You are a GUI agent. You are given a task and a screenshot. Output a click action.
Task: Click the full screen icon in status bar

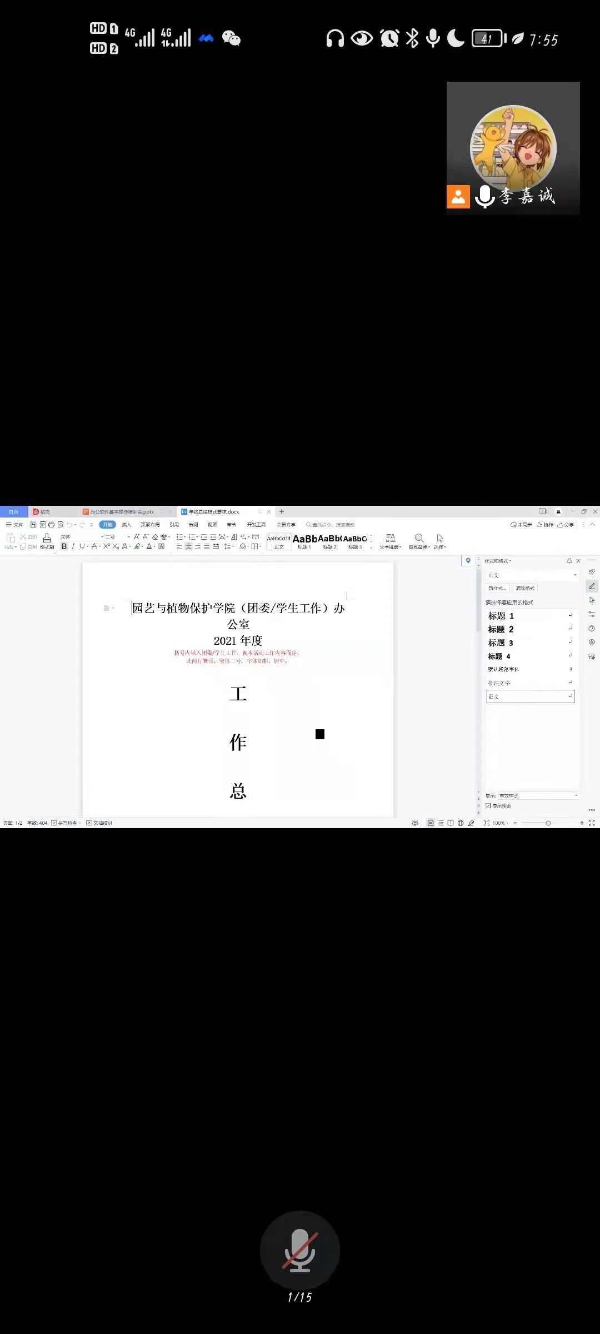click(x=592, y=823)
